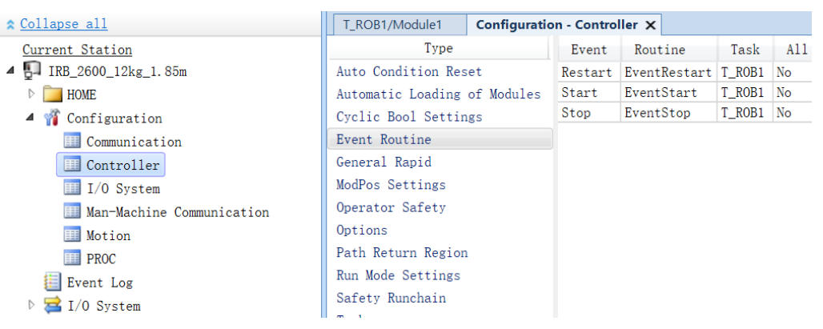Expand the HOME folder node

pos(31,94)
